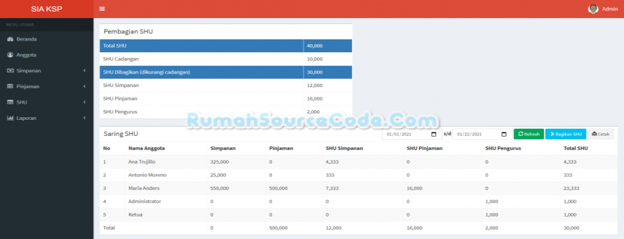The width and height of the screenshot is (624, 239).
Task: Click the Total SHU column header in the Saring SHU table
Action: pos(575,148)
